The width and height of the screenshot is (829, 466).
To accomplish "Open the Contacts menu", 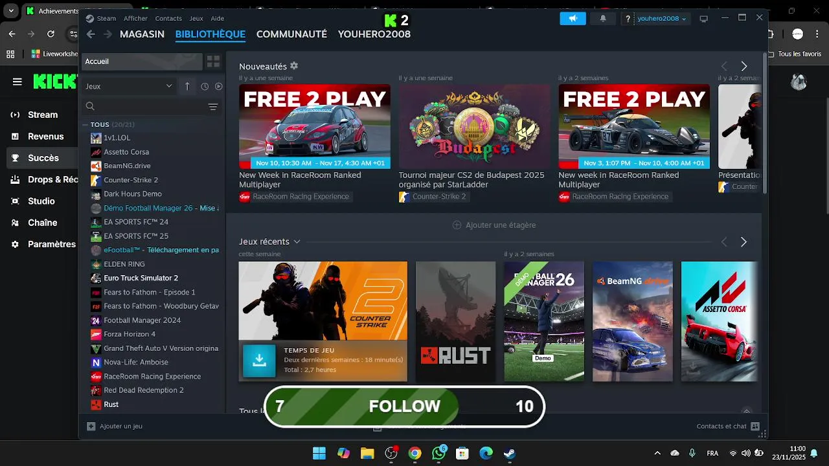I will coord(168,18).
